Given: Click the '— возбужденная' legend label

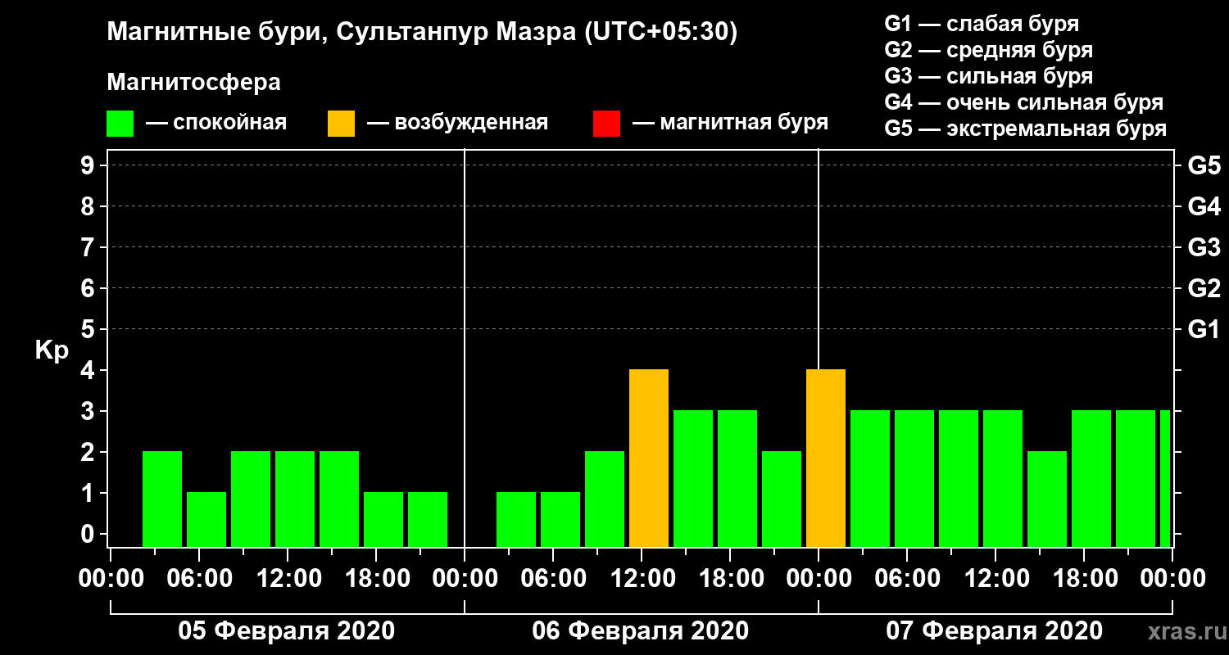Looking at the screenshot, I should 457,123.
